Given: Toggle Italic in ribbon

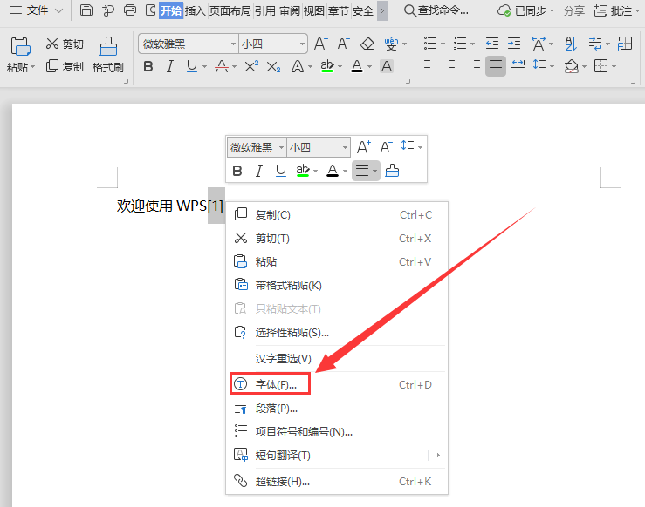Looking at the screenshot, I should point(169,66).
